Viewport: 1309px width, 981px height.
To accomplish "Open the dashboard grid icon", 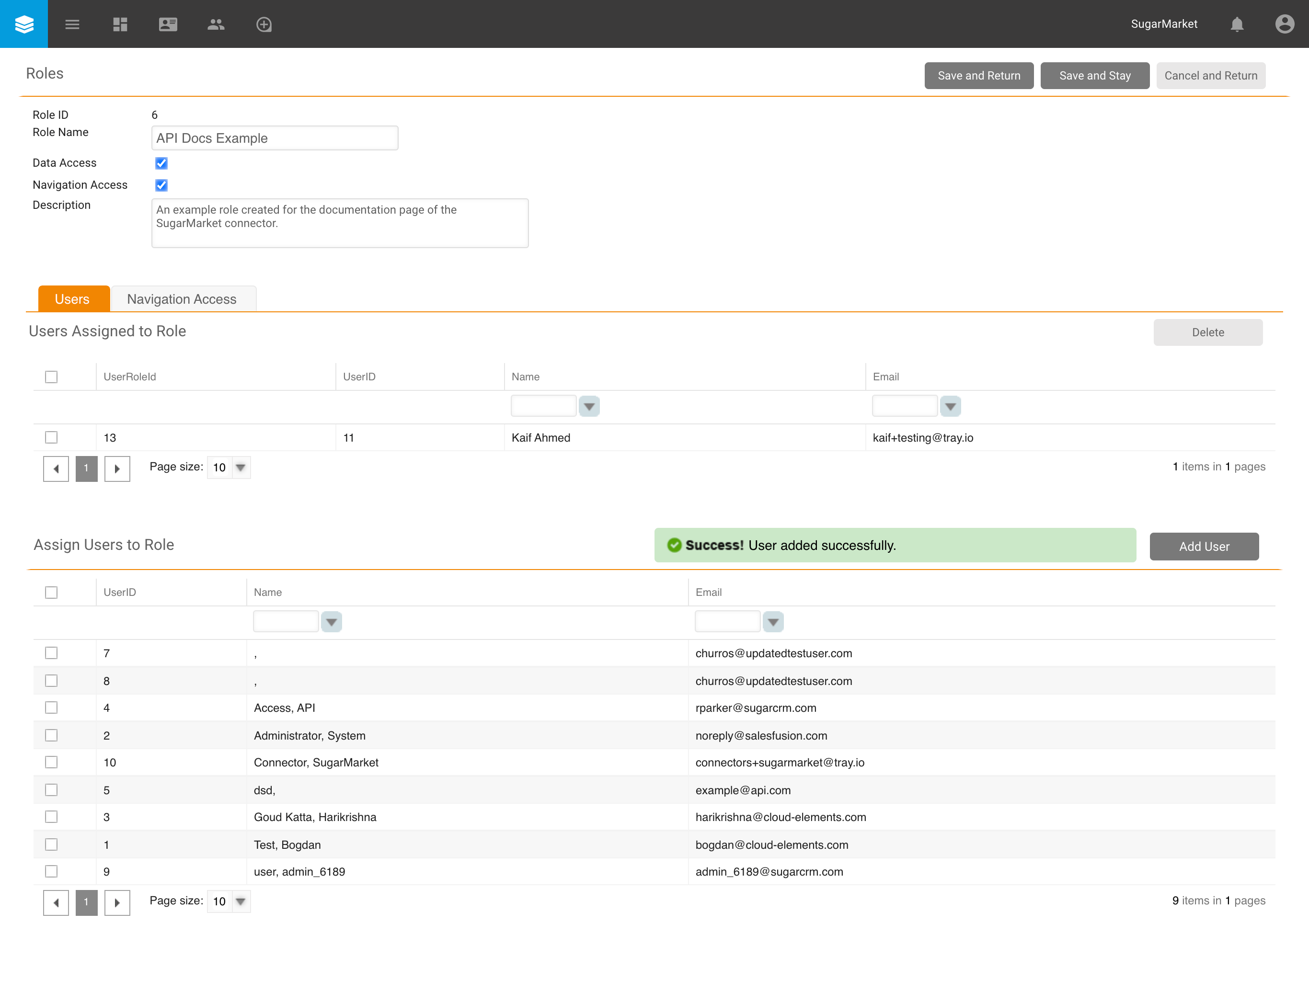I will tap(120, 24).
